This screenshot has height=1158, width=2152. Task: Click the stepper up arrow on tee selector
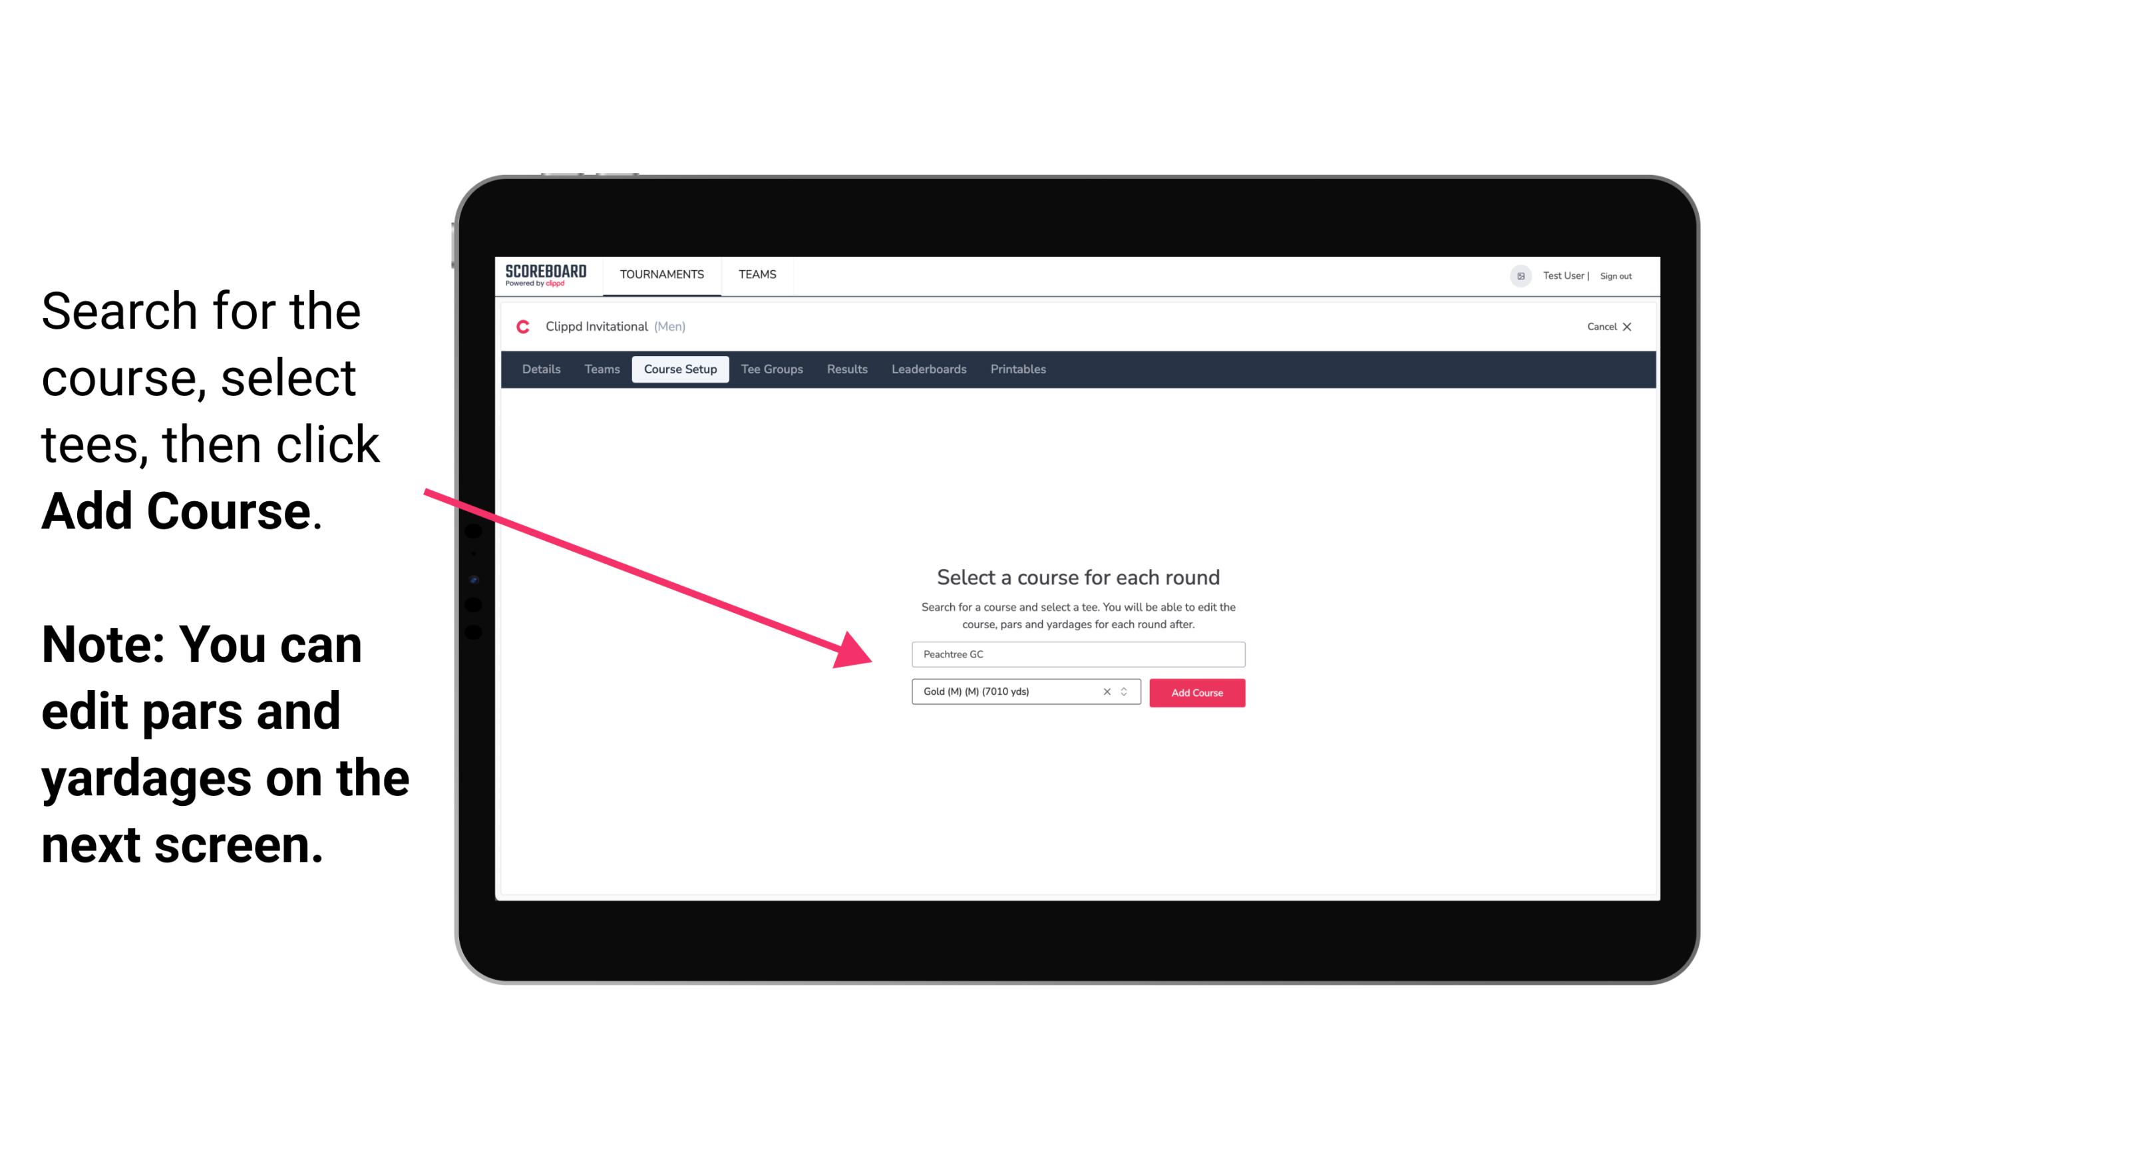(x=1126, y=689)
